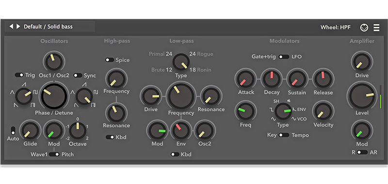Toggle the Key / Tempo switch

[284, 135]
